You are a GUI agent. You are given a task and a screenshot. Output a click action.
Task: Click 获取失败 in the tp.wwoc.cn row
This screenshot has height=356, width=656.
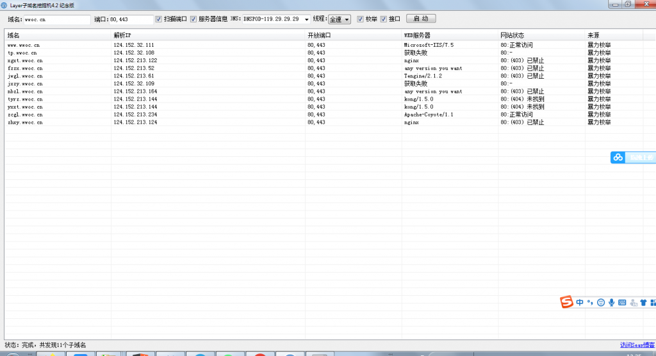point(416,53)
